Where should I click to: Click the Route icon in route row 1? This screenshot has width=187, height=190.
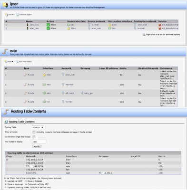coord(25,75)
